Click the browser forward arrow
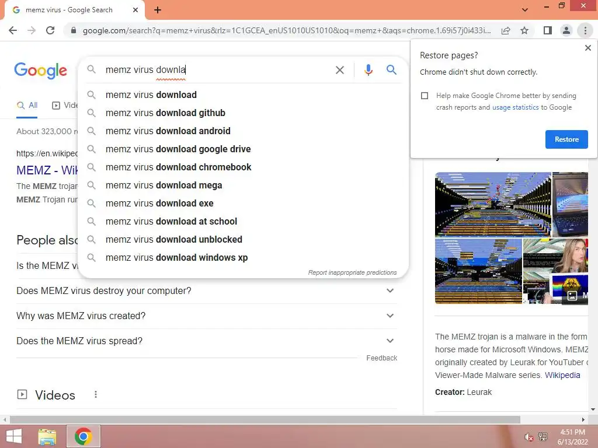Screen dimensions: 598x448 point(32,30)
